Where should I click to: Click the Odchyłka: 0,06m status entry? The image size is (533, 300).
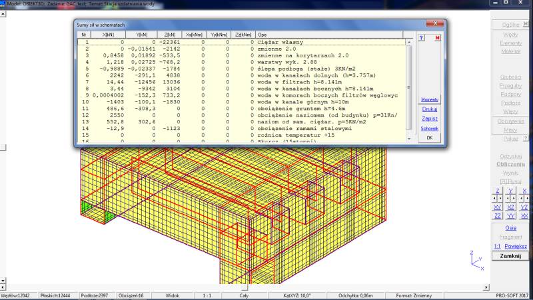[356, 295]
